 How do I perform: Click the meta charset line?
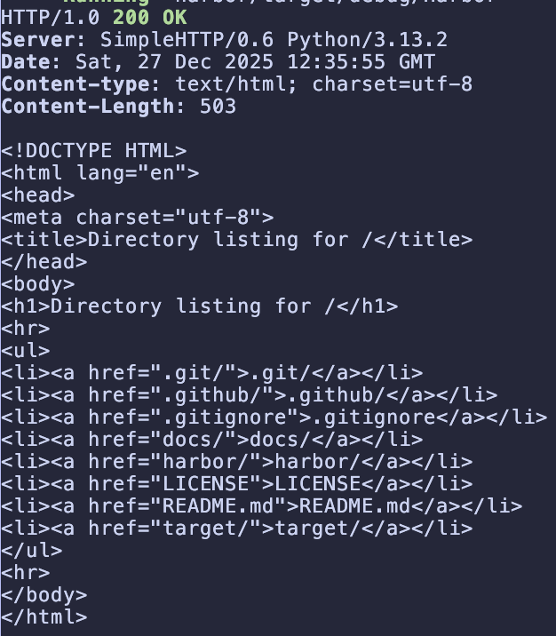[138, 218]
